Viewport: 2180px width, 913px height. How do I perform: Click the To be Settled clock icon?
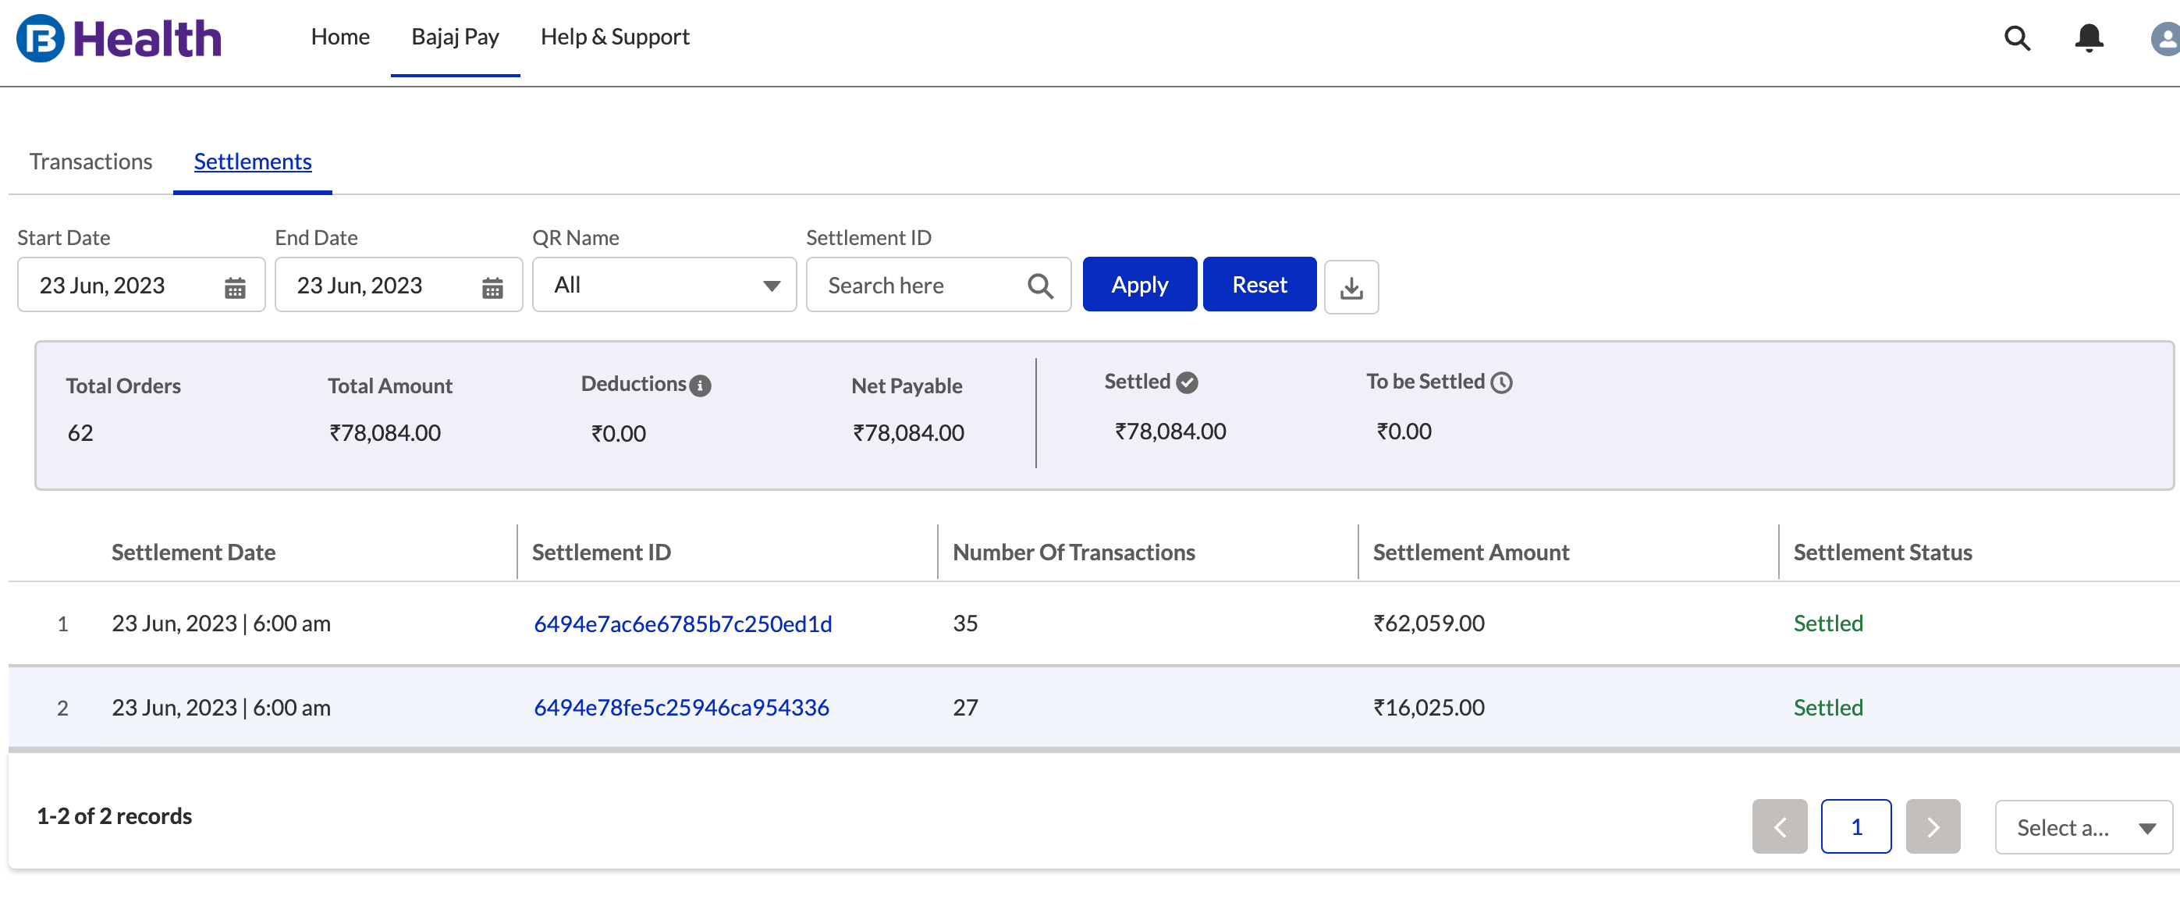click(x=1501, y=382)
